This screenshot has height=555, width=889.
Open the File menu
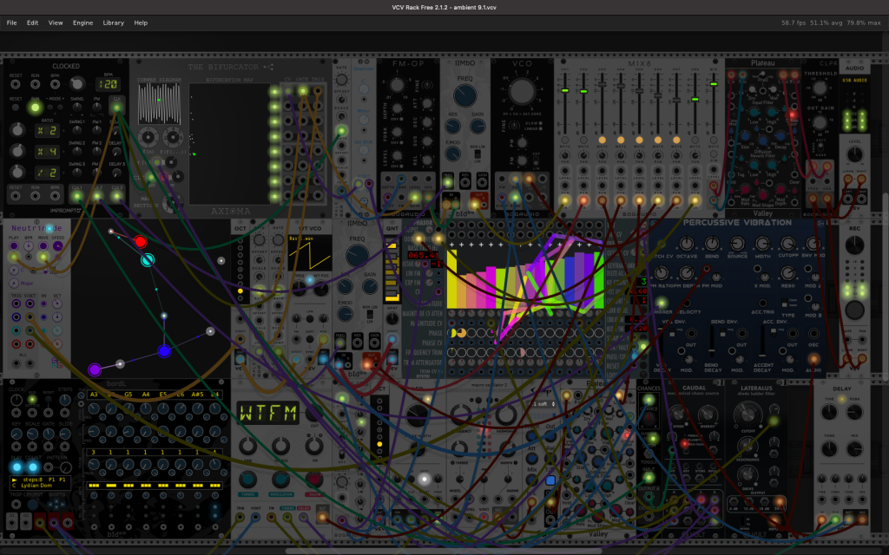click(11, 23)
